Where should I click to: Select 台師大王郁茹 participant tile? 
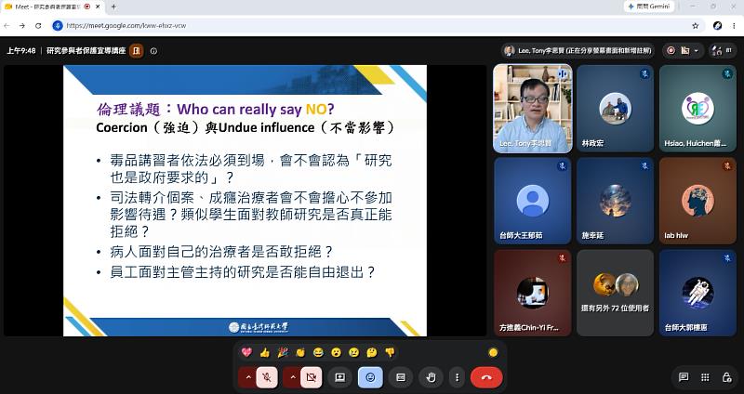click(532, 201)
